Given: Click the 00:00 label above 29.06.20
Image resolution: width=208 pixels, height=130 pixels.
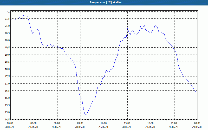Looking at the screenshot, I should 197,123.
